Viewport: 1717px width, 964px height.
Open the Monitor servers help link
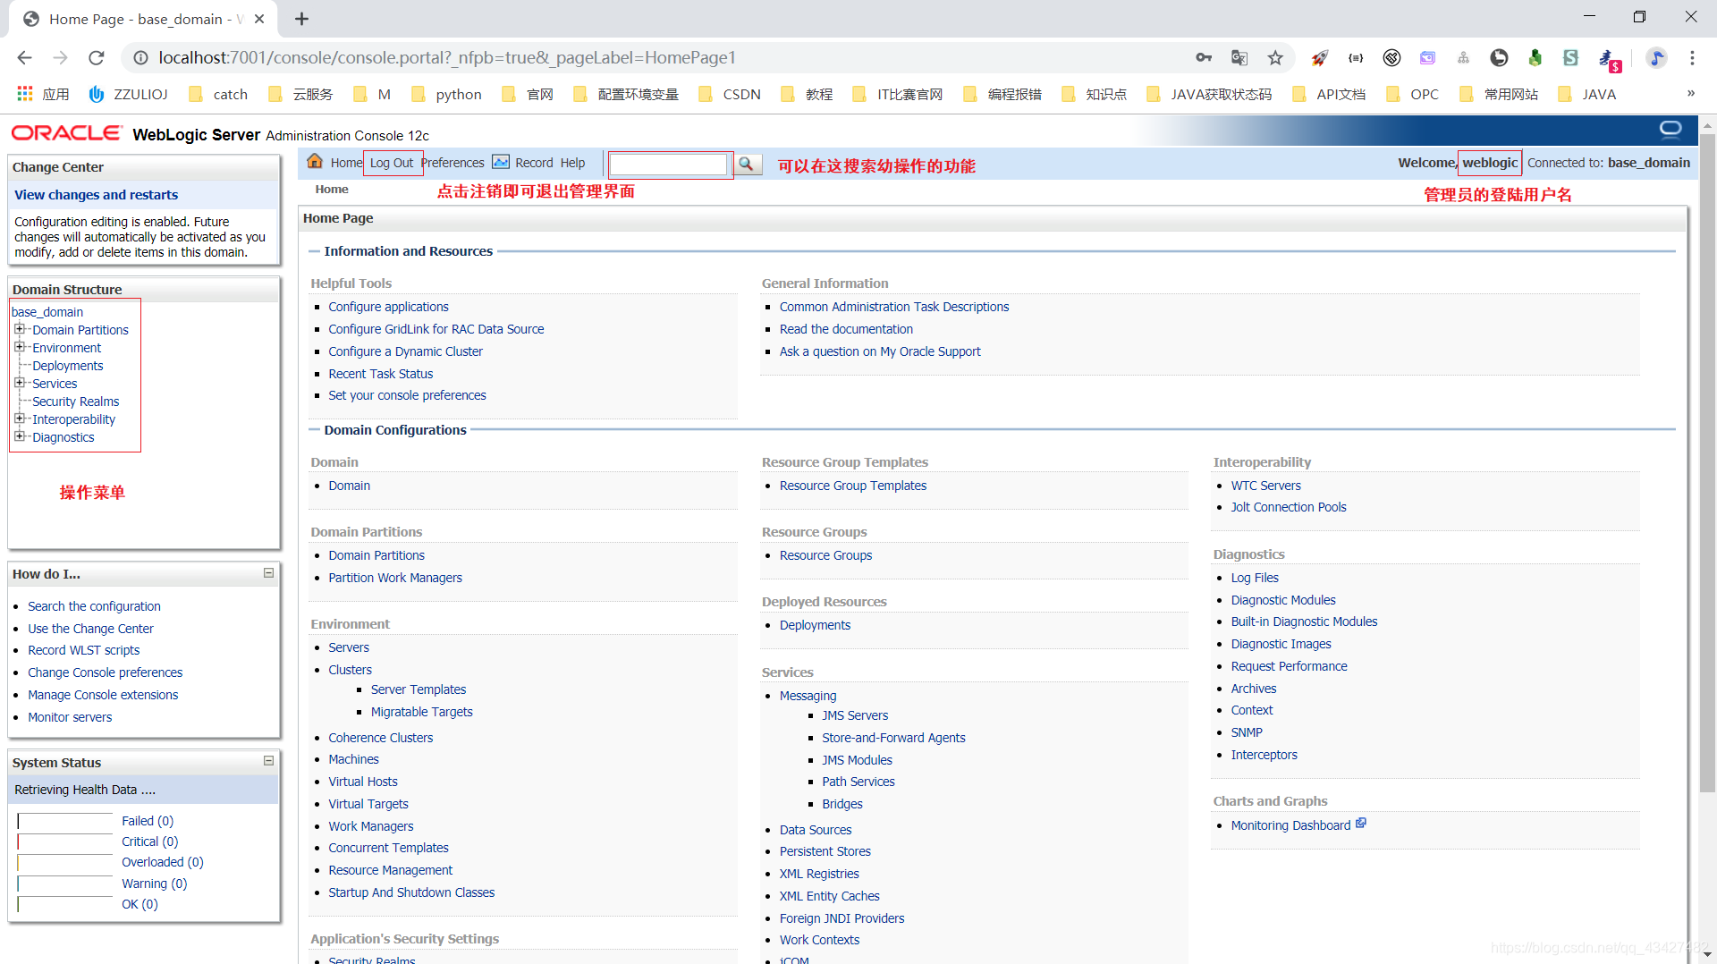click(x=70, y=717)
